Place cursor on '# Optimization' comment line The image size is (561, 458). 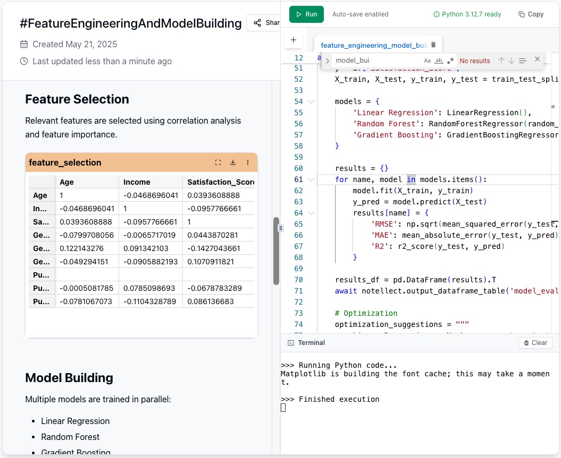tap(366, 313)
